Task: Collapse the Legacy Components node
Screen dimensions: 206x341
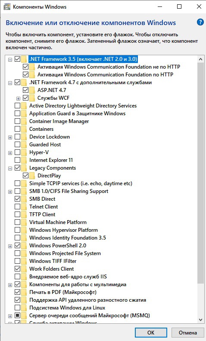Action: coord(10,168)
